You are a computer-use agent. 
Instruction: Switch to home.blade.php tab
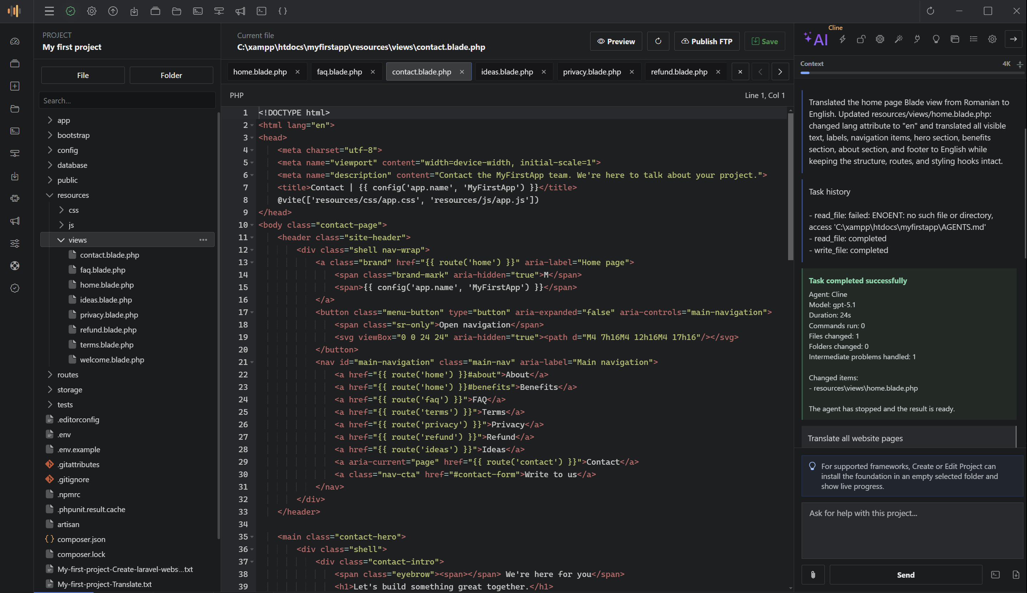(260, 72)
